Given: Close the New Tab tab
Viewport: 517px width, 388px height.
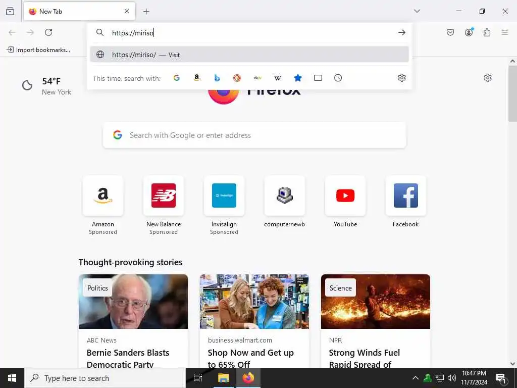Looking at the screenshot, I should click(127, 11).
